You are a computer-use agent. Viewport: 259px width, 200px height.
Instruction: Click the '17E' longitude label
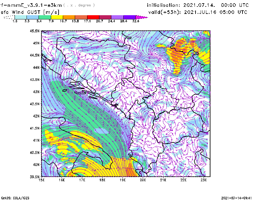(x=82, y=180)
